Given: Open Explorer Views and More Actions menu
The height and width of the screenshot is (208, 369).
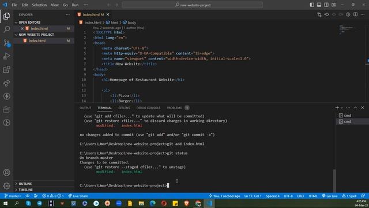Looking at the screenshot, I should (x=68, y=14).
